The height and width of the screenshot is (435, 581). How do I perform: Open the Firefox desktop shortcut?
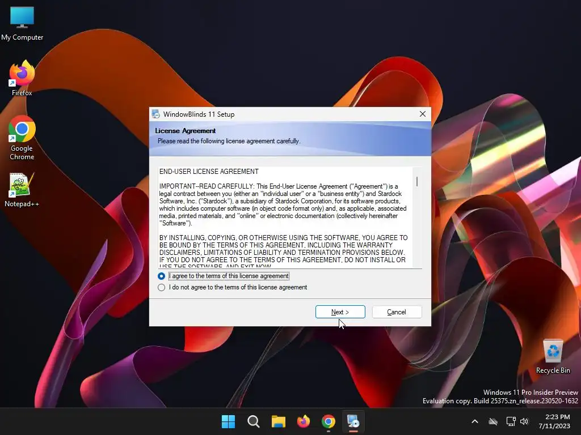coord(22,78)
